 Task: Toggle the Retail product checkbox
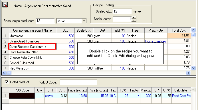point(7,82)
